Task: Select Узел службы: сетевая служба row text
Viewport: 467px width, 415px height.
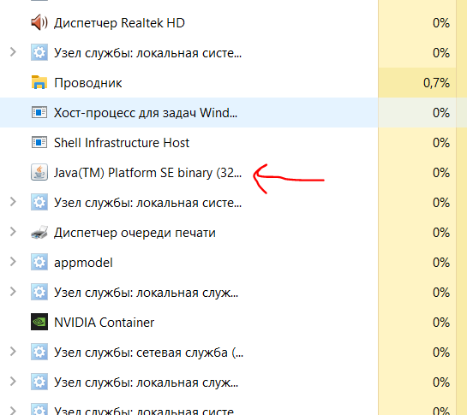Action: click(148, 353)
